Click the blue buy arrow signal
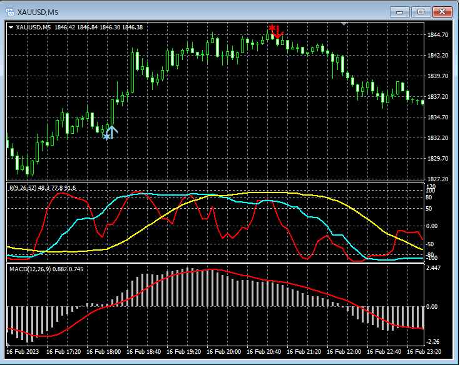This screenshot has width=460, height=365. click(113, 131)
